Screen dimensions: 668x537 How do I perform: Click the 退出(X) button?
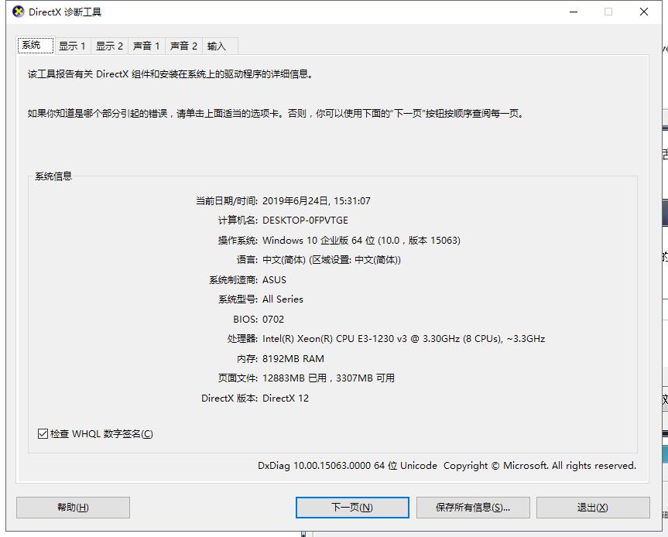coord(594,508)
